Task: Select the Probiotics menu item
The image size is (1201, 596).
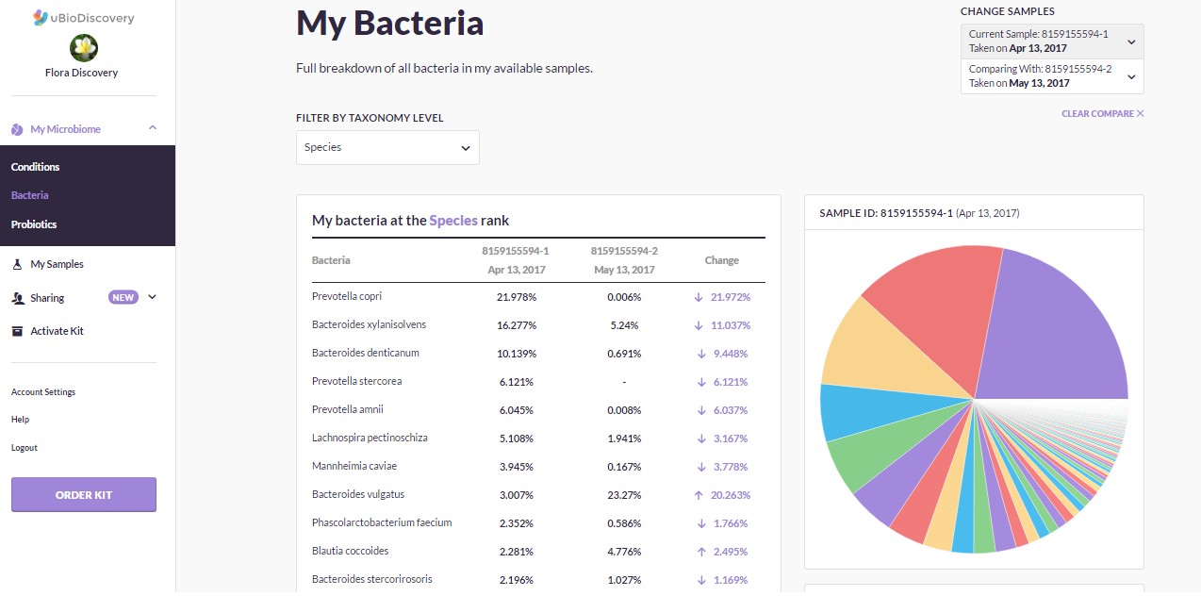Action: (34, 224)
